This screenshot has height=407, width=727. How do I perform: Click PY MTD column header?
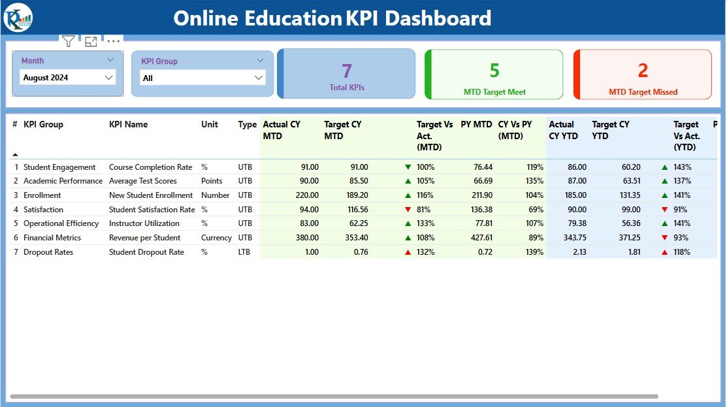[x=476, y=124]
